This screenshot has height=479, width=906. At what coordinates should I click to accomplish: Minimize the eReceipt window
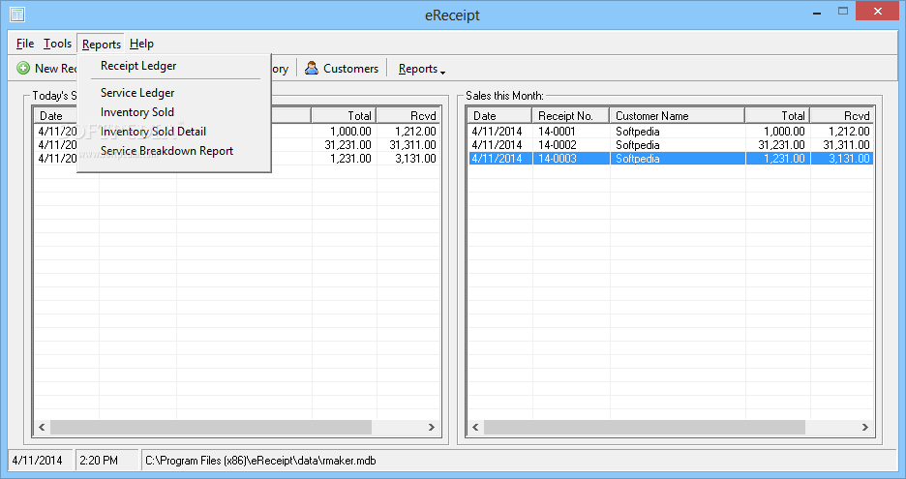[817, 13]
